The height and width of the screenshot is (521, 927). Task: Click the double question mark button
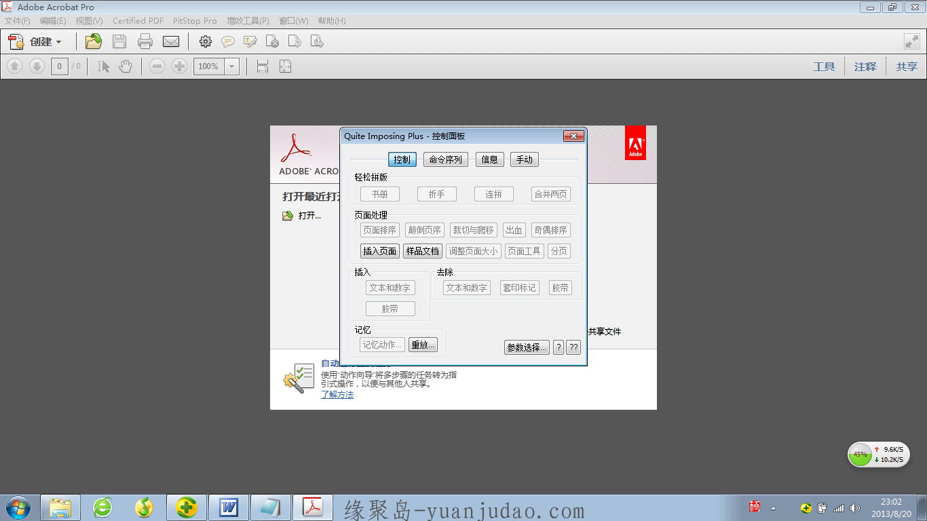click(x=573, y=347)
